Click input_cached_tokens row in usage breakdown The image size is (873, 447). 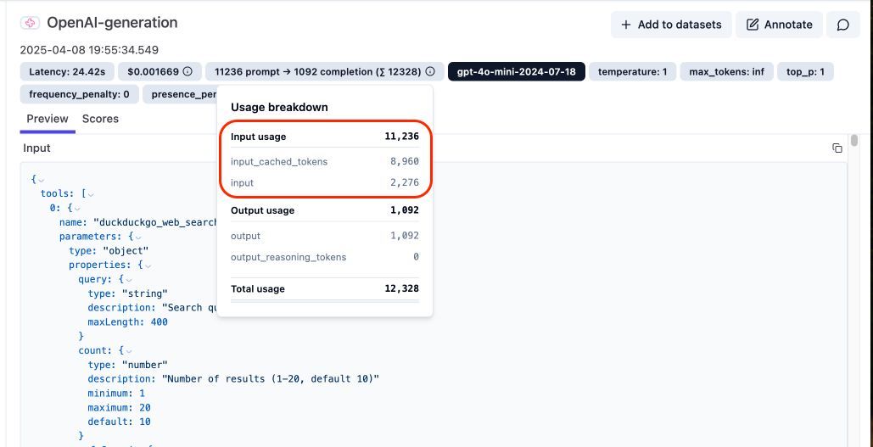(x=325, y=161)
